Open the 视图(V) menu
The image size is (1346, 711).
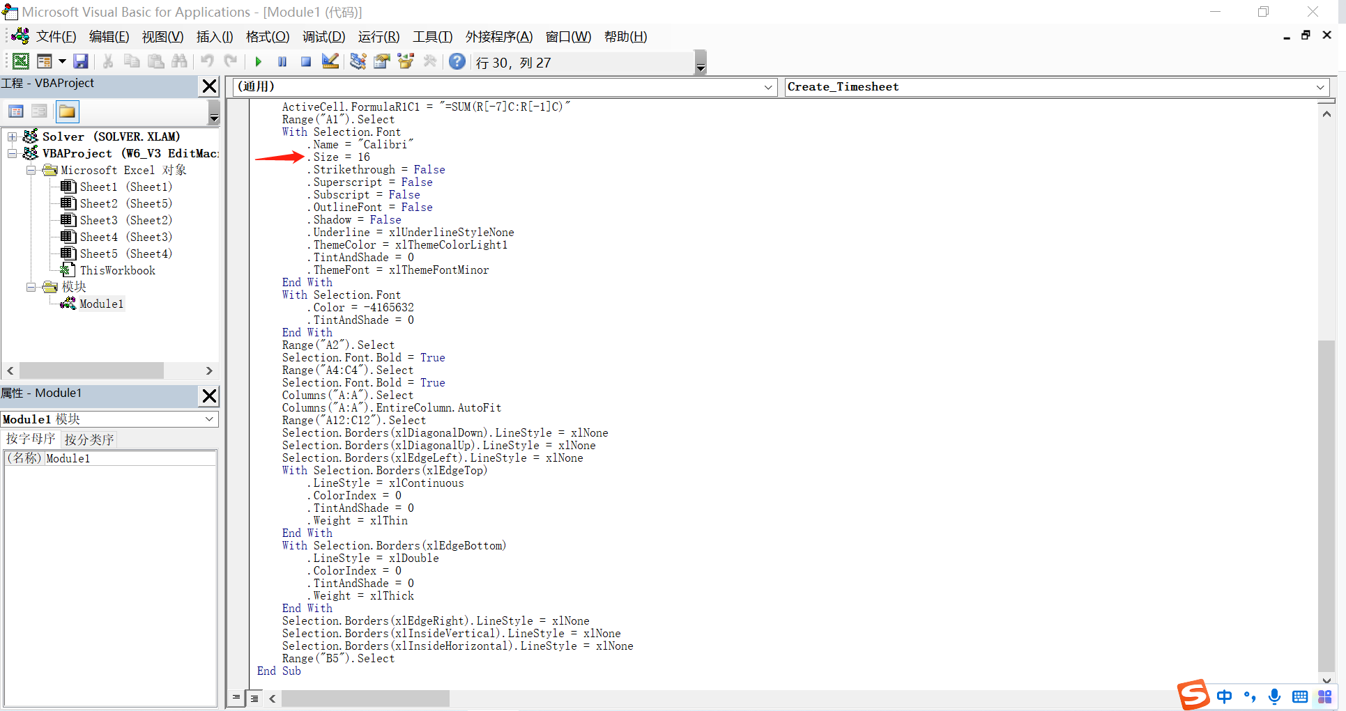tap(163, 37)
